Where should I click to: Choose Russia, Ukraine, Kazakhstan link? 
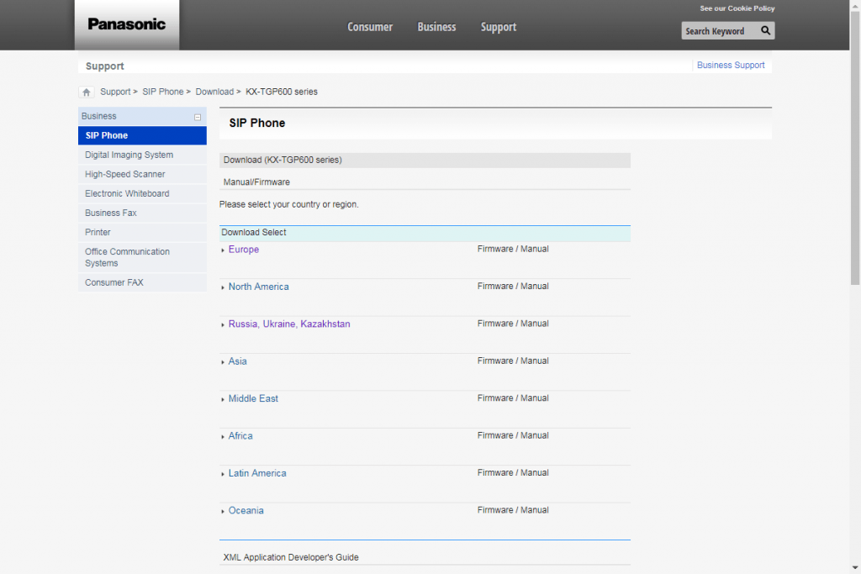tap(289, 324)
